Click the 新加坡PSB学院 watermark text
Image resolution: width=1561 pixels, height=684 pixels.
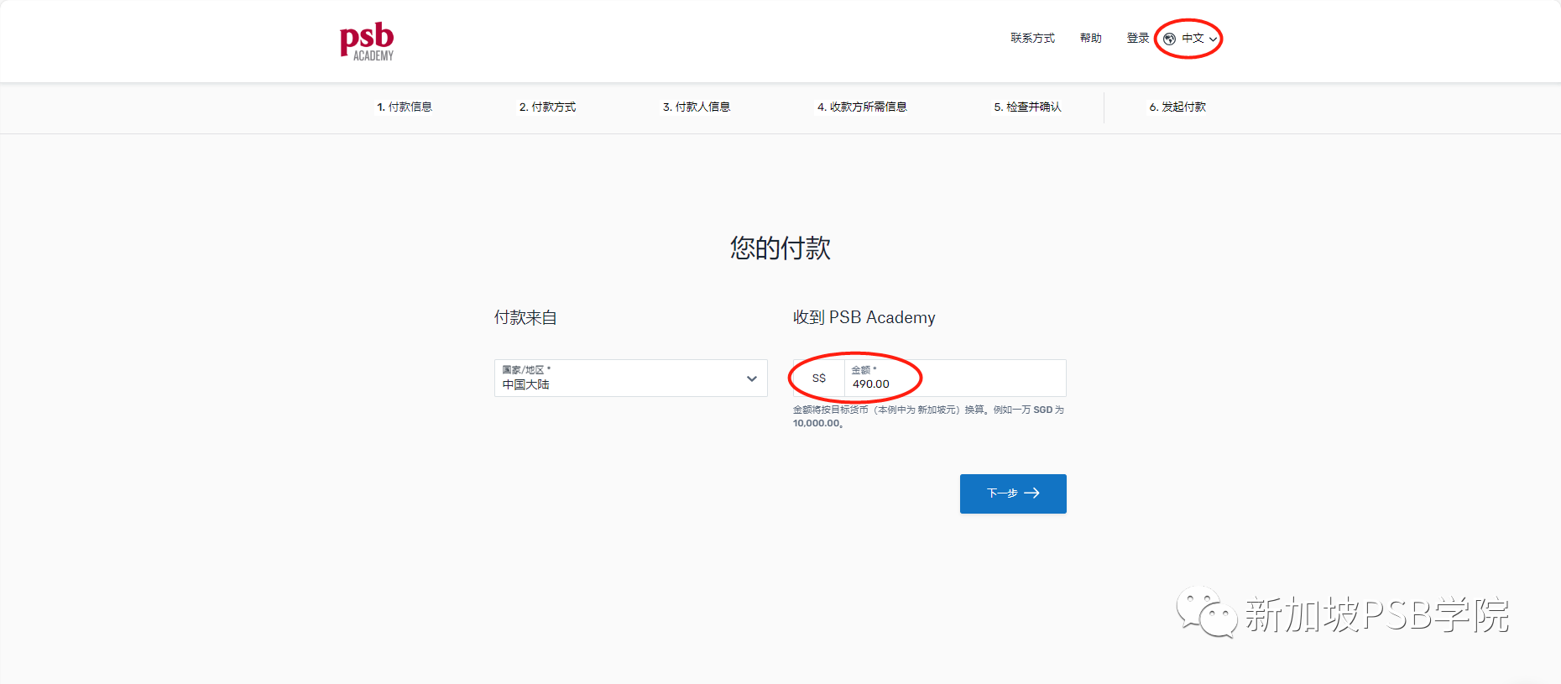pyautogui.click(x=1376, y=615)
